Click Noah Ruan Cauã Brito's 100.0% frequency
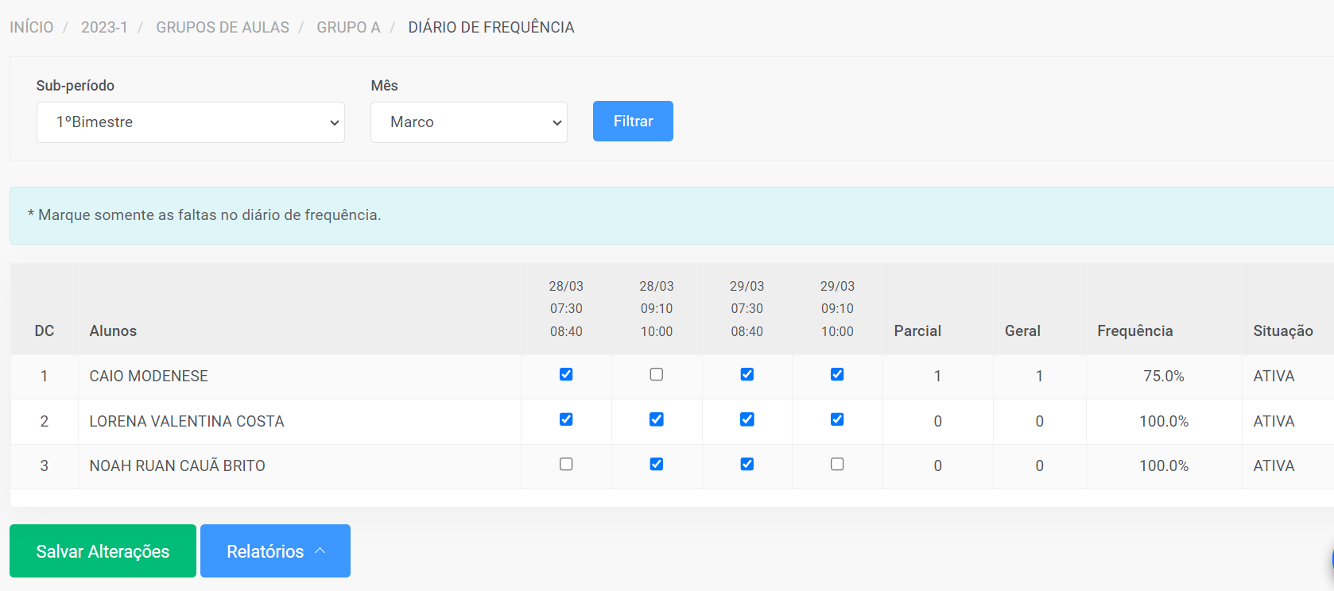1334x591 pixels. 1164,465
